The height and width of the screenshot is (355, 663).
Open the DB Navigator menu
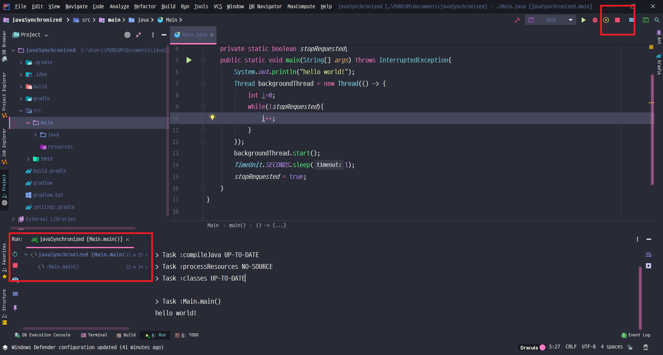click(265, 6)
